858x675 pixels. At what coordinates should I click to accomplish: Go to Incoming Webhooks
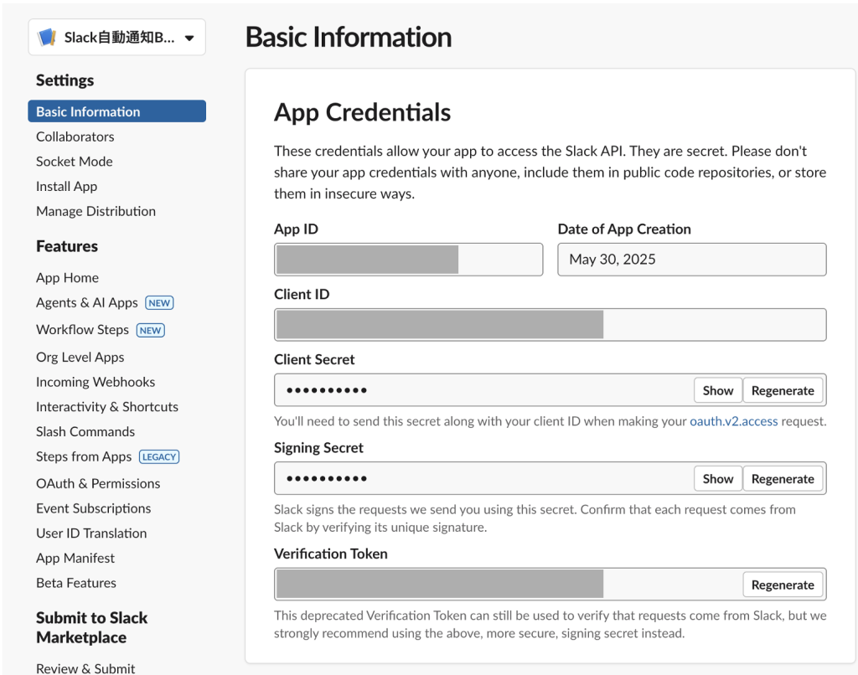[96, 382]
